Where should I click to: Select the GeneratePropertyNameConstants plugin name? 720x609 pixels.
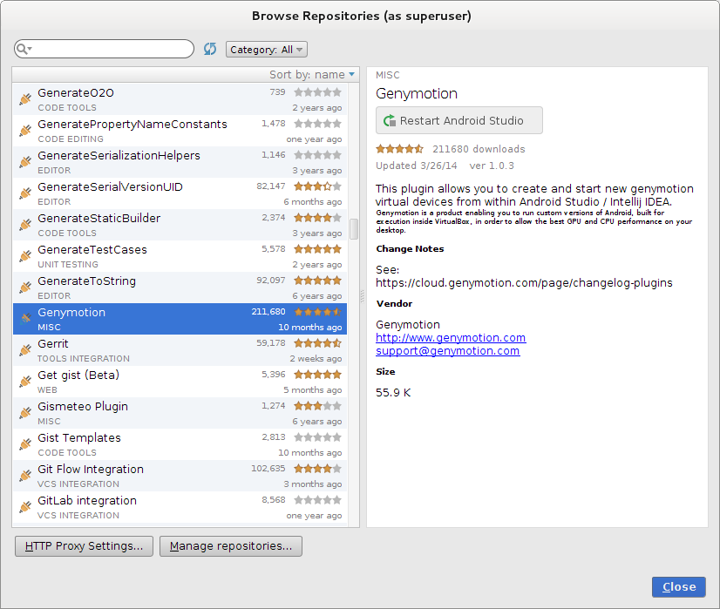point(132,125)
